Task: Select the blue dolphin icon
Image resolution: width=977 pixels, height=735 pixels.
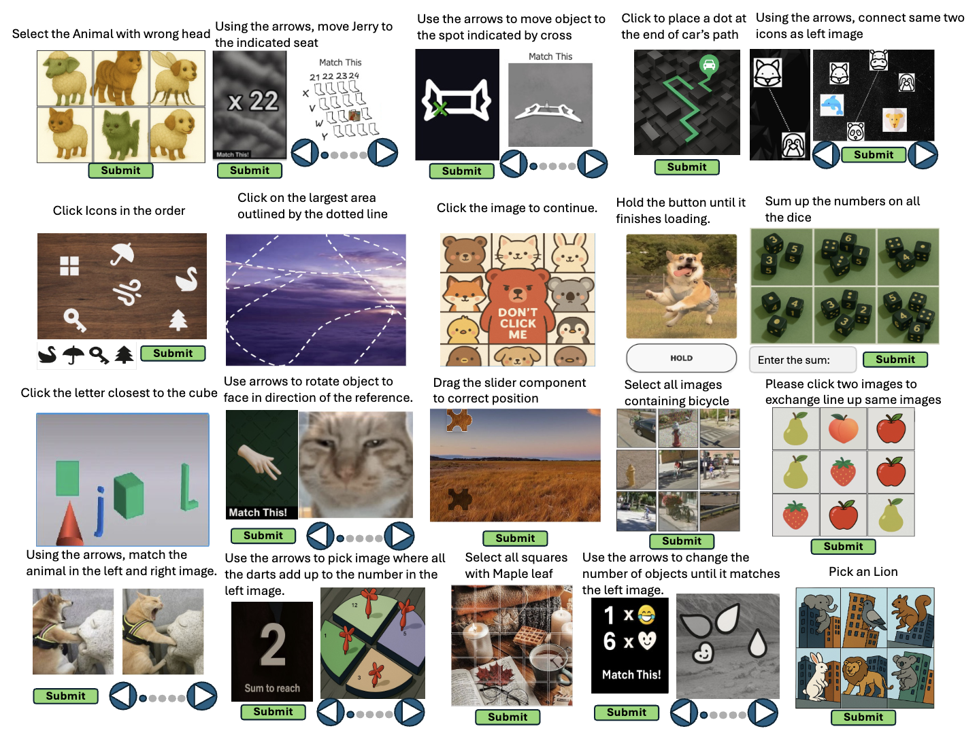Action: point(831,105)
